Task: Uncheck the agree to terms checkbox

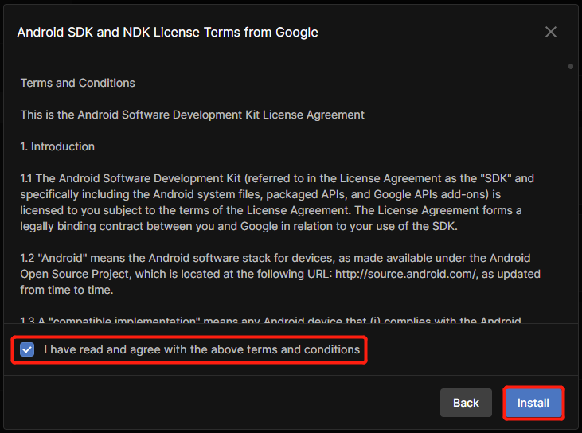Action: (27, 349)
